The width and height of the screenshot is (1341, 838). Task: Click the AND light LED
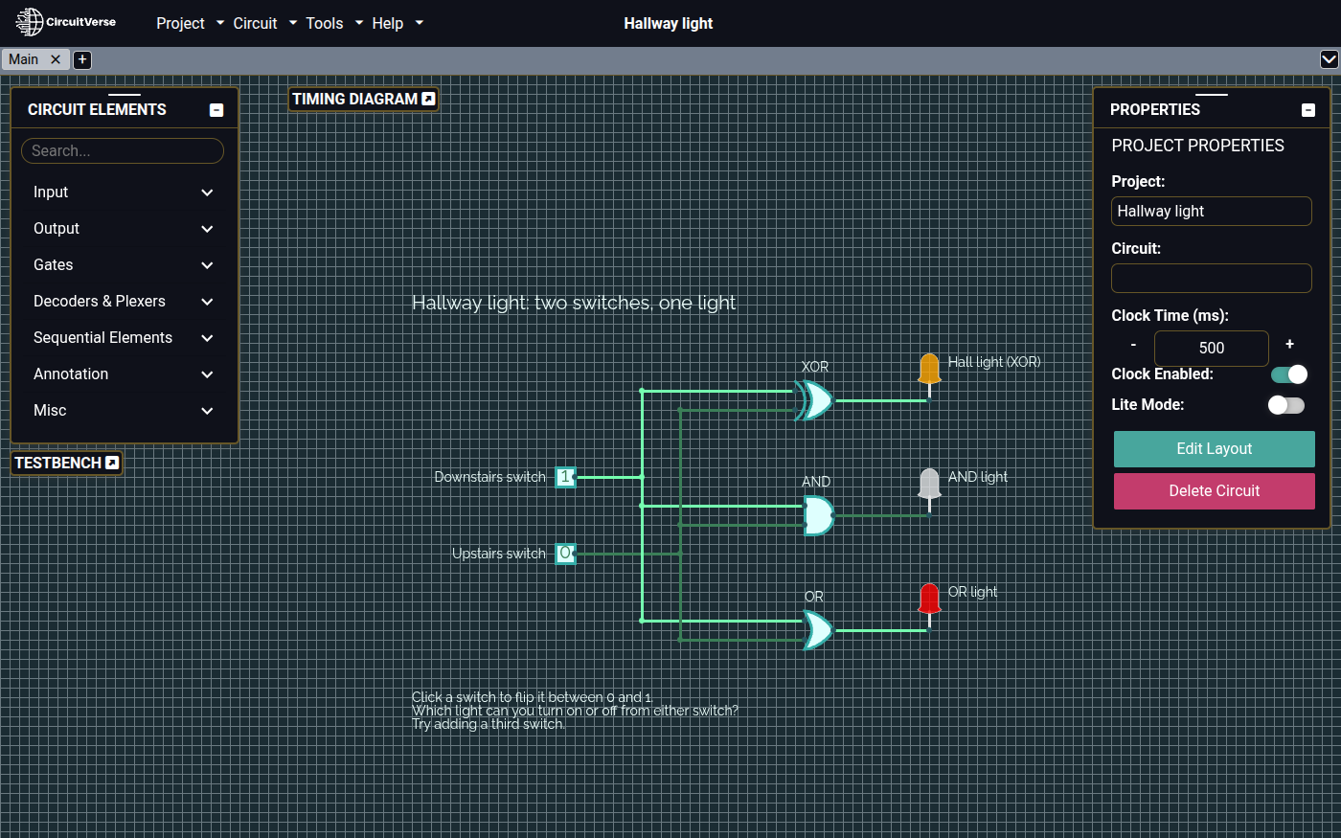tap(929, 484)
